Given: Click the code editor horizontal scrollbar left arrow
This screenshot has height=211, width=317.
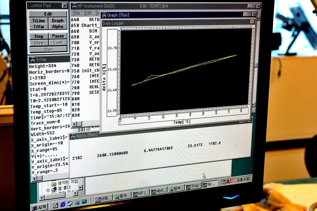Looking at the screenshot, I should point(74,124).
